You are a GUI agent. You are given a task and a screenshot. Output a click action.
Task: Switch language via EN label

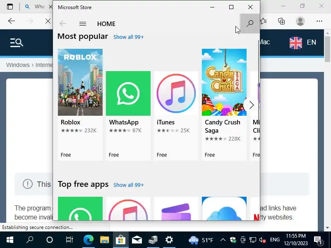tap(312, 43)
